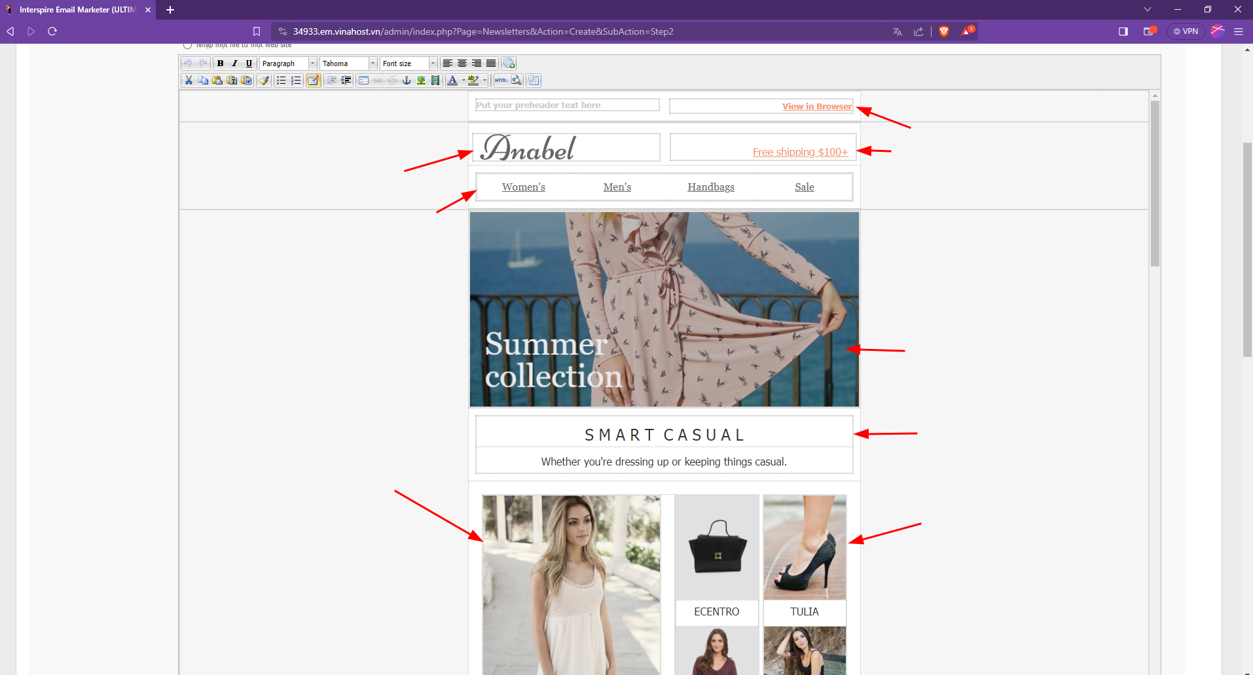Toggle italic formatting
This screenshot has width=1253, height=675.
point(234,64)
